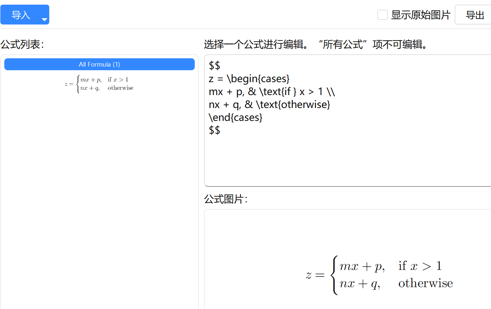Click the 导出 export button
Viewport: 491px width, 309px height.
point(474,15)
